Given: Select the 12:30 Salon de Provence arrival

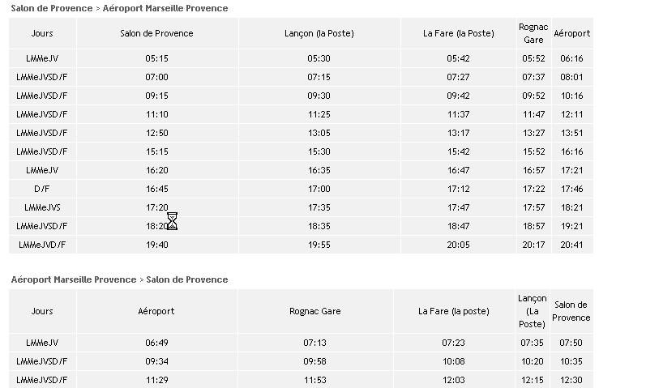Looking at the screenshot, I should (571, 381).
